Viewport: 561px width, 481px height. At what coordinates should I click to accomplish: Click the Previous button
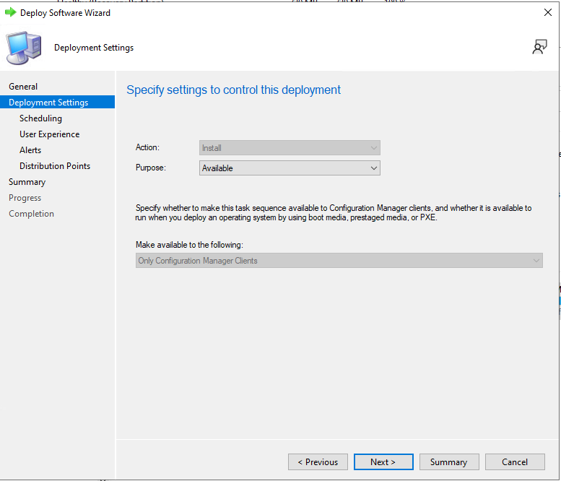point(318,462)
